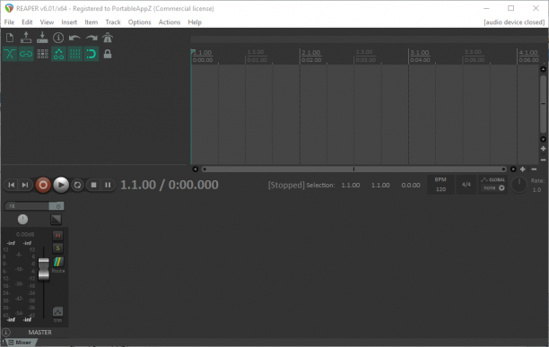Screen dimensions: 549x347
Task: Toggle ripple editing with the grid icon
Action: coord(42,54)
